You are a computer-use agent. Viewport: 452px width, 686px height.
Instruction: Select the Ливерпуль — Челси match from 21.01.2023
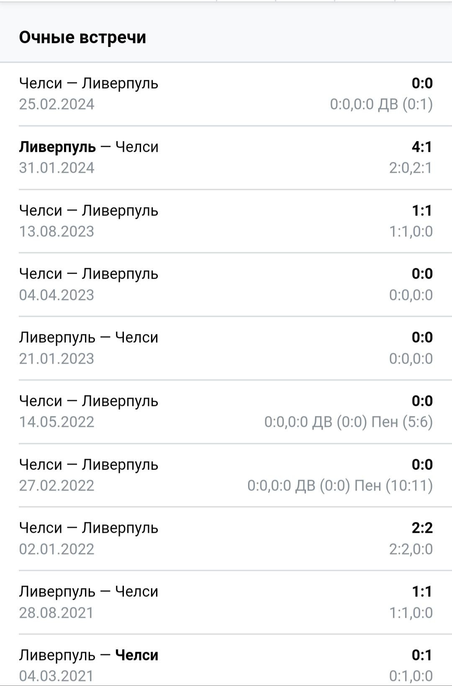226,348
